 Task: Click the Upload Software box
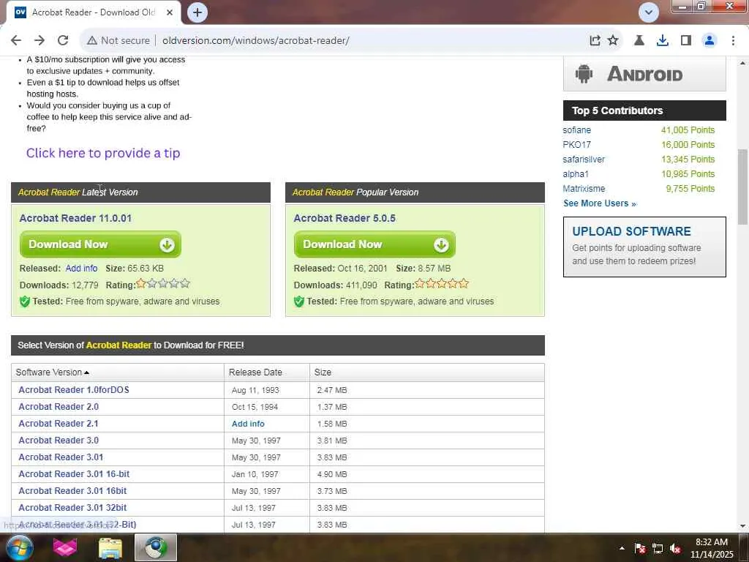point(644,247)
